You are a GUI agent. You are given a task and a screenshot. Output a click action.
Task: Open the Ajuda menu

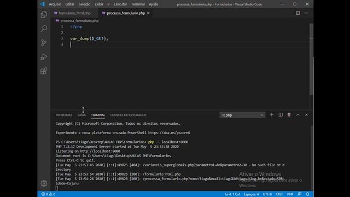pos(153,4)
